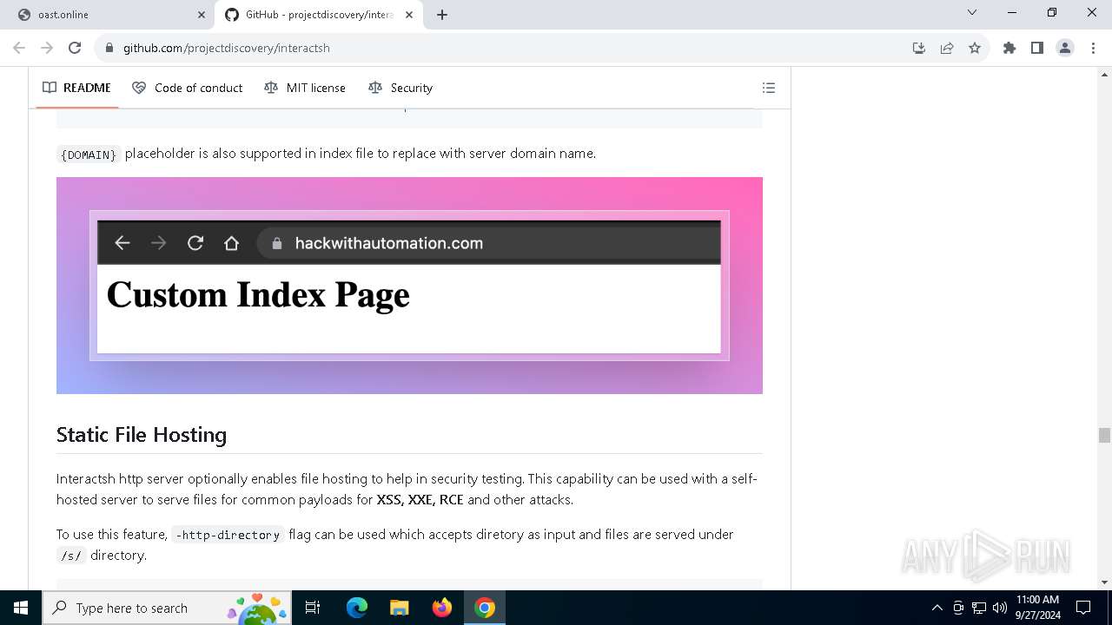Click the /s/ directory code text

click(x=71, y=556)
